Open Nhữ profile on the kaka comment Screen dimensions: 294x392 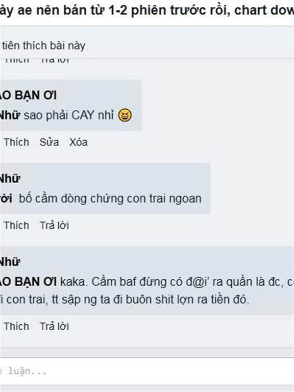pos(10,262)
